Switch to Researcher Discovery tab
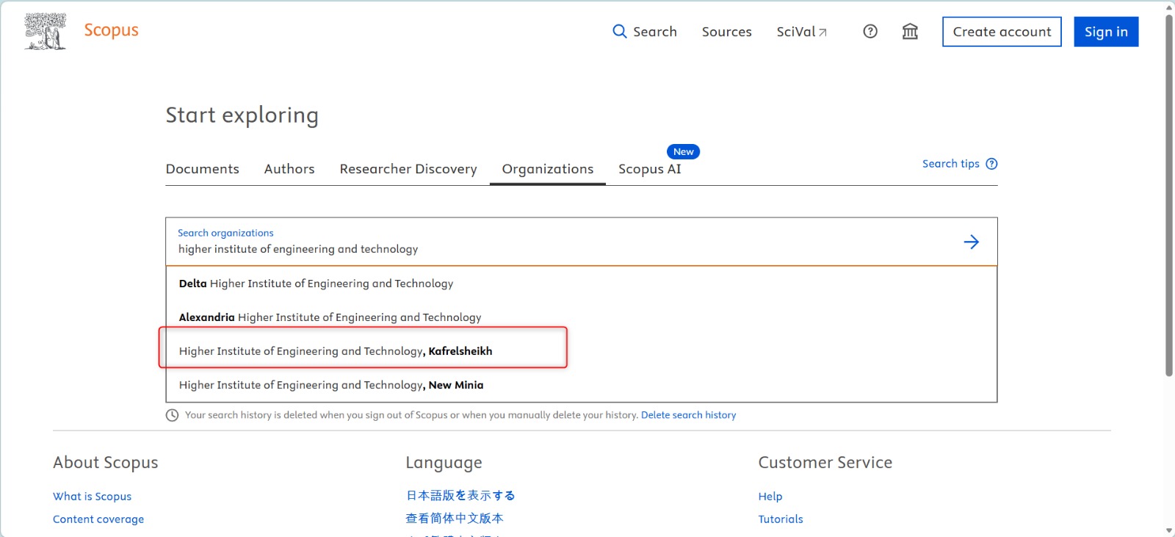1175x537 pixels. pyautogui.click(x=408, y=169)
